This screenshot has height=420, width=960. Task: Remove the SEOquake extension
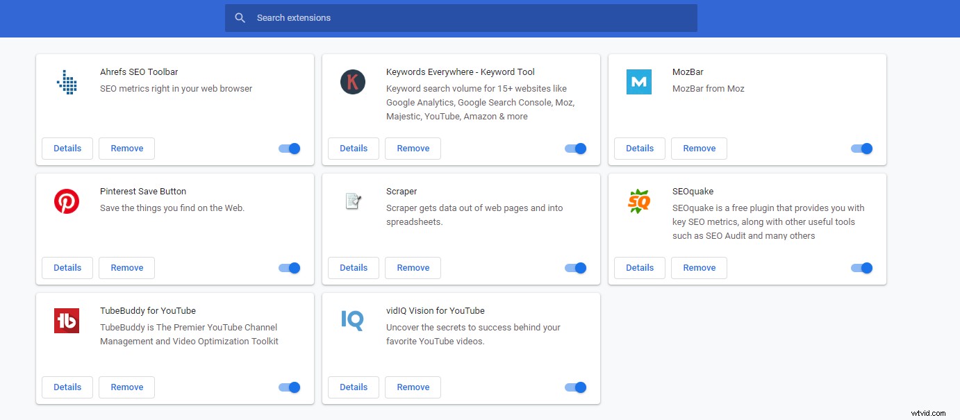(699, 268)
